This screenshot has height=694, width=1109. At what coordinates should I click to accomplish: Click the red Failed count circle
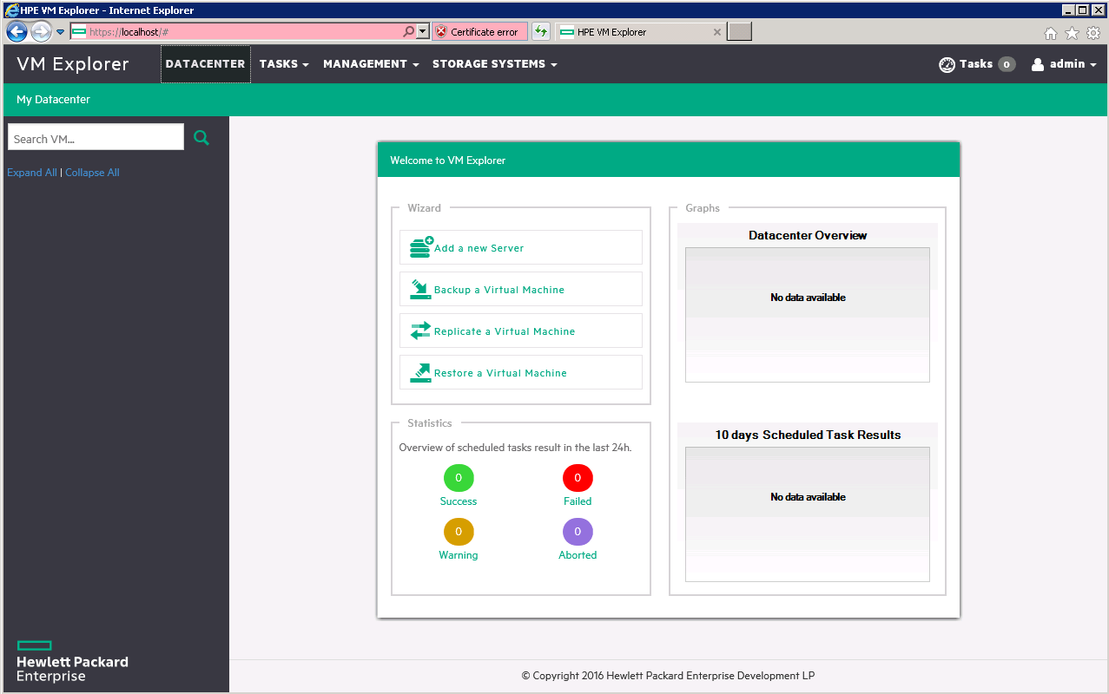click(x=578, y=478)
